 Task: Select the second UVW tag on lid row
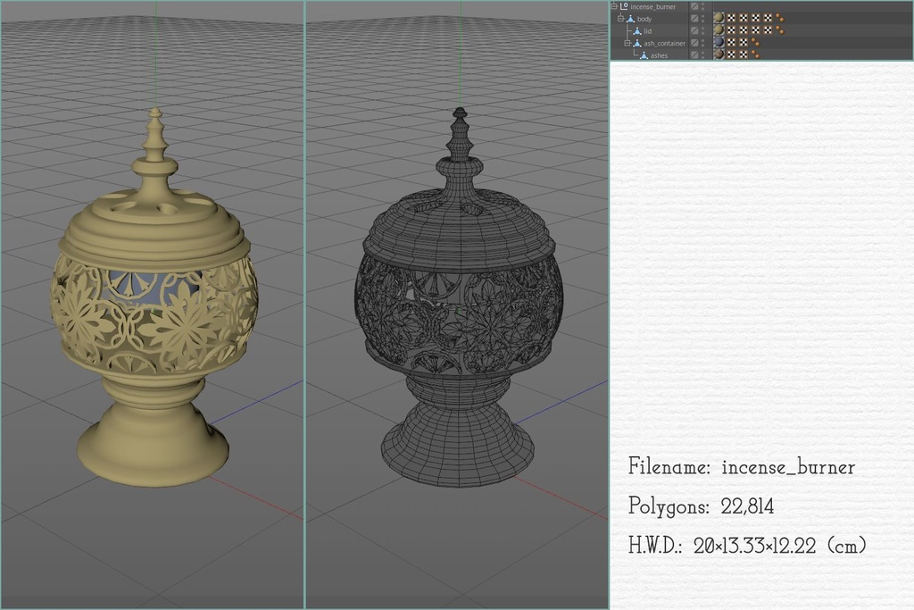pyautogui.click(x=744, y=31)
